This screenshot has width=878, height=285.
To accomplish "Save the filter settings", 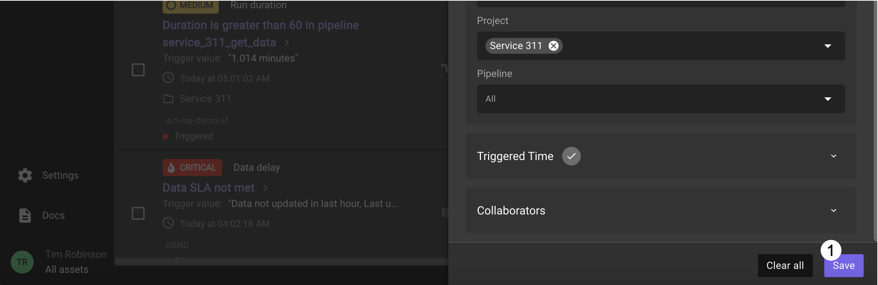I will coord(844,266).
